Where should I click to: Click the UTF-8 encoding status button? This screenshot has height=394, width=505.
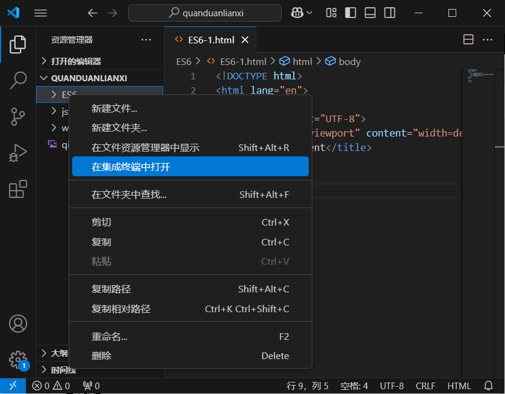[392, 386]
